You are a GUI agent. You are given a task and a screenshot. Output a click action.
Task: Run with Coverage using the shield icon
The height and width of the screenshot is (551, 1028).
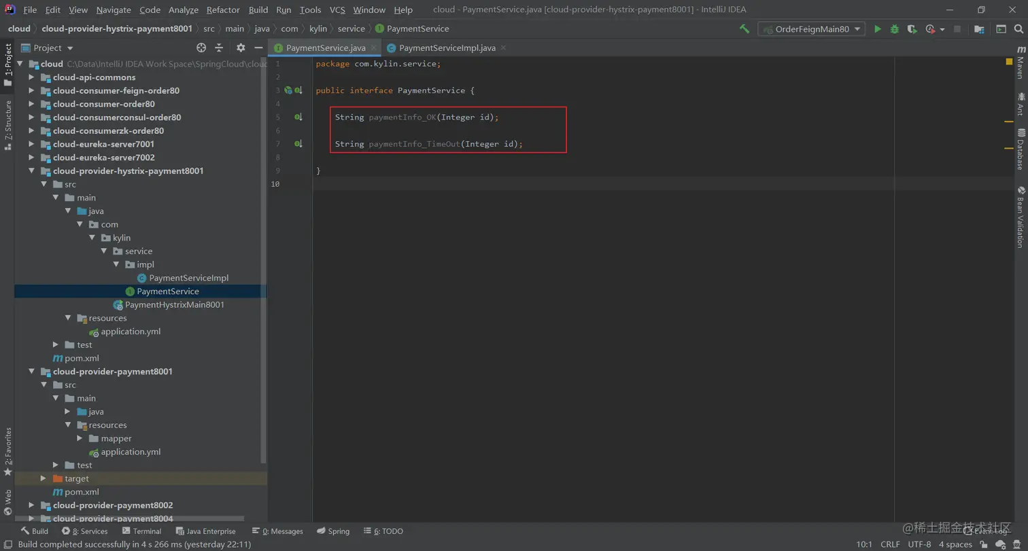tap(912, 29)
